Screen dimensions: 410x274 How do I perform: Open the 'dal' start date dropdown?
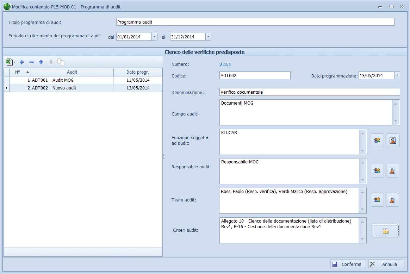(x=154, y=37)
